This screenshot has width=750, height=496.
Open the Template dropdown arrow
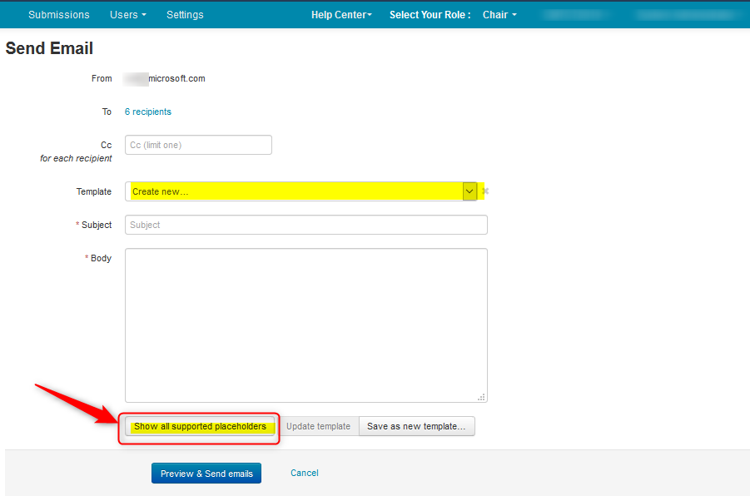[x=470, y=191]
